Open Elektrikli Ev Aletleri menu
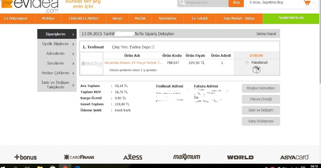 [x=83, y=19]
